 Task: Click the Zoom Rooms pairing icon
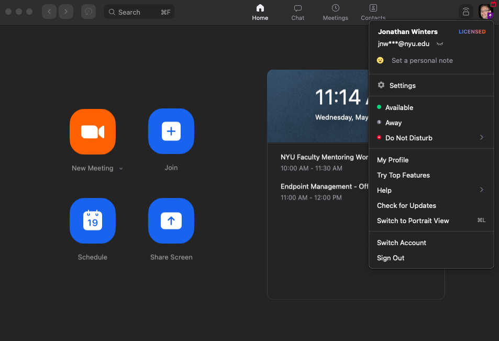click(466, 12)
